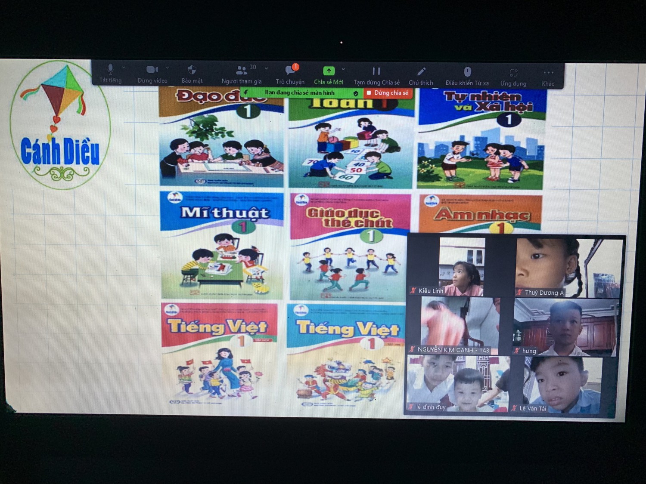Pause sharing with Tạm dừng Chia sẻ

(376, 71)
